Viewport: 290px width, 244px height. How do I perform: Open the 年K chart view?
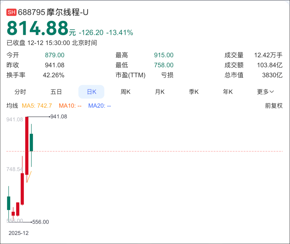pyautogui.click(x=228, y=92)
